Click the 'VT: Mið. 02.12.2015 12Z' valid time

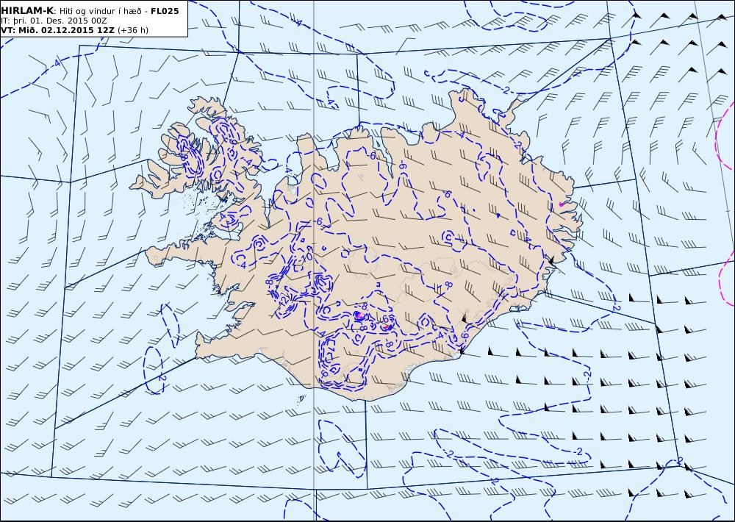point(57,30)
